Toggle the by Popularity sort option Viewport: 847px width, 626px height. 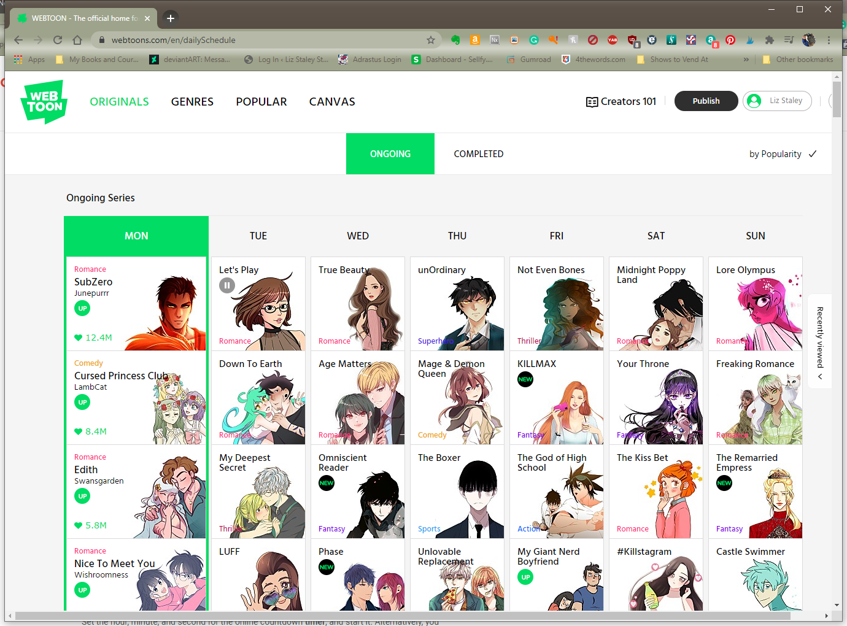pos(783,154)
